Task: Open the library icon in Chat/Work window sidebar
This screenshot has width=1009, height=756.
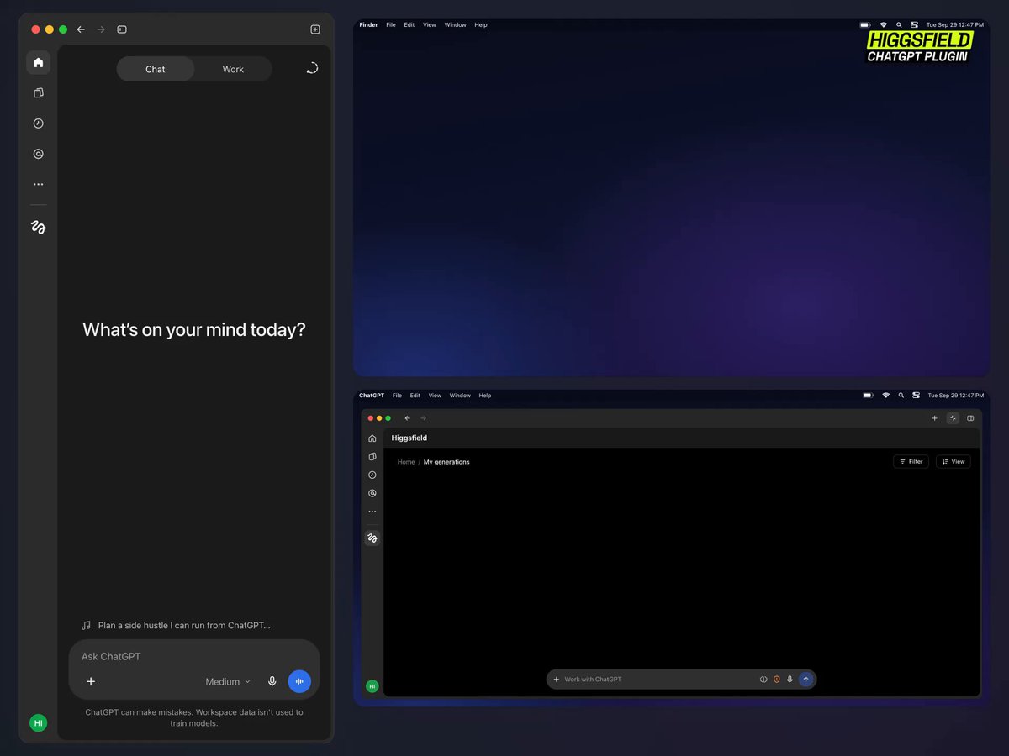Action: click(38, 93)
